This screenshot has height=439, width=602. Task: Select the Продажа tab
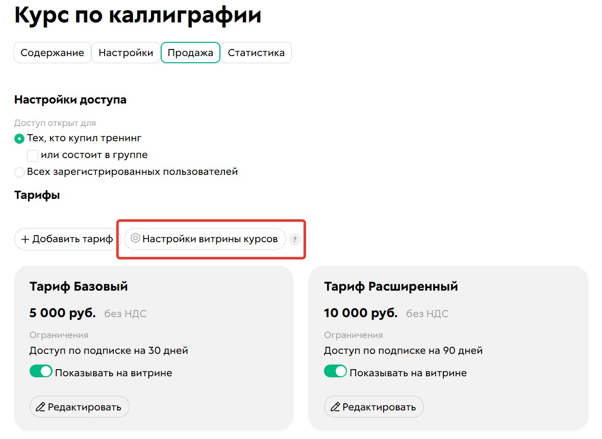(190, 52)
